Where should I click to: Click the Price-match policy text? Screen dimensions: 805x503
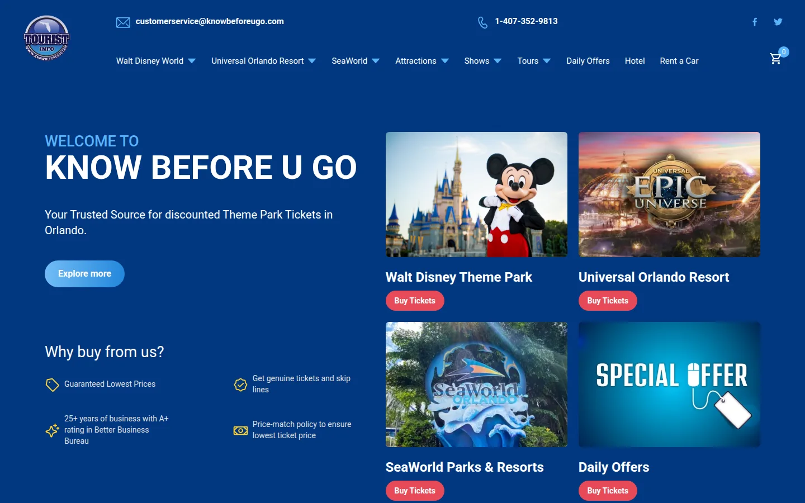tap(302, 430)
